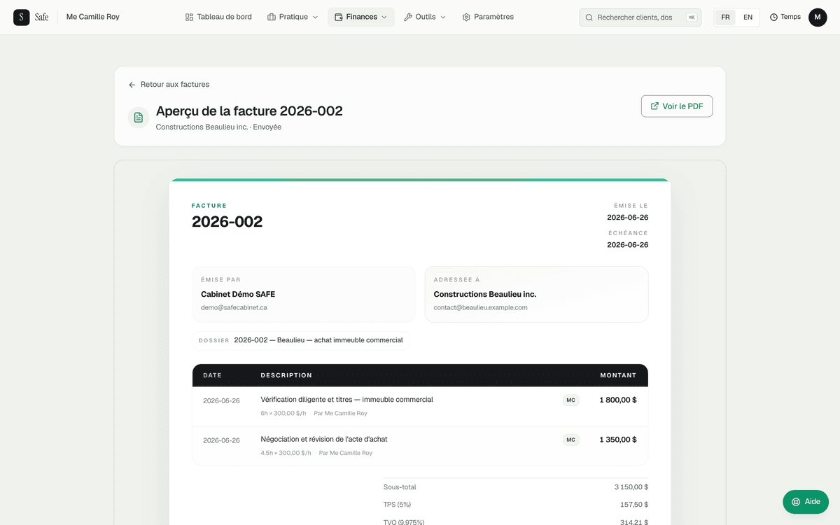This screenshot has height=525, width=840.
Task: Click the Paramètres gear icon
Action: 466,17
